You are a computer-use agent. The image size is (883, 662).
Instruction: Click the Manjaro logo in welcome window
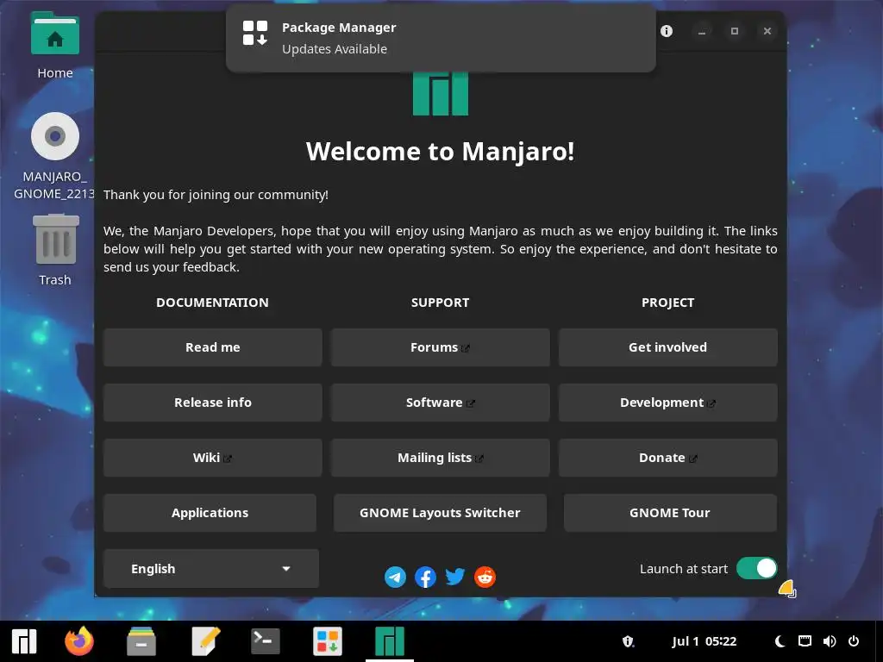441,93
